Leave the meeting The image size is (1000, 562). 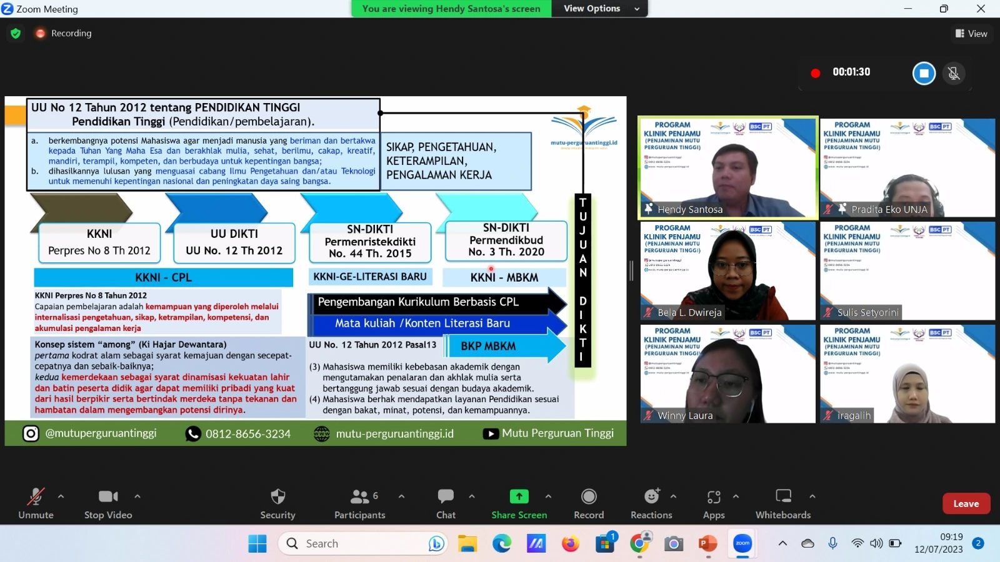[966, 503]
